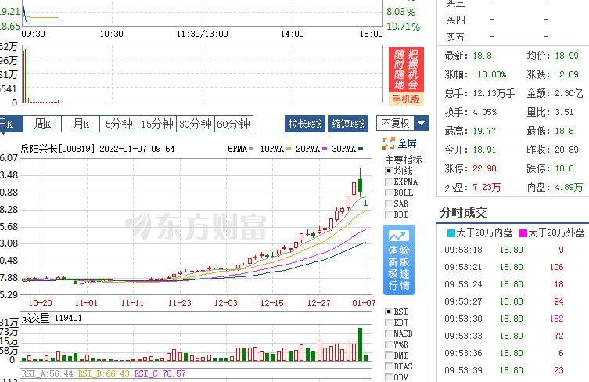Click the 09:53:30 trade row
The image size is (589, 382).
pos(504,319)
